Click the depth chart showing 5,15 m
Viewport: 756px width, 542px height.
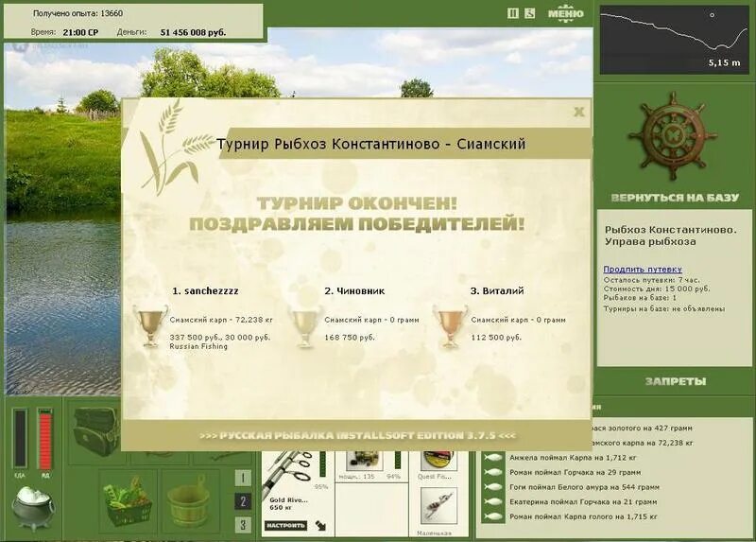[x=674, y=40]
